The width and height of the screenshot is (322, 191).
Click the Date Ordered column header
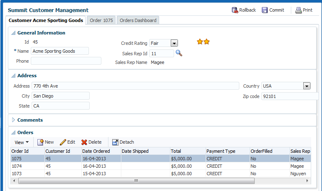pyautogui.click(x=101, y=151)
